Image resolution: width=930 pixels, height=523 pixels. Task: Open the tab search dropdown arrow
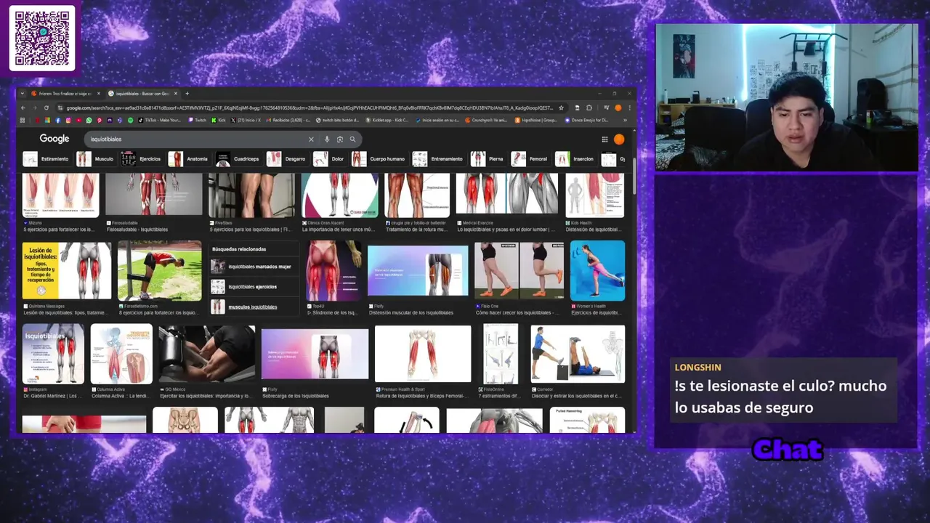tap(23, 93)
